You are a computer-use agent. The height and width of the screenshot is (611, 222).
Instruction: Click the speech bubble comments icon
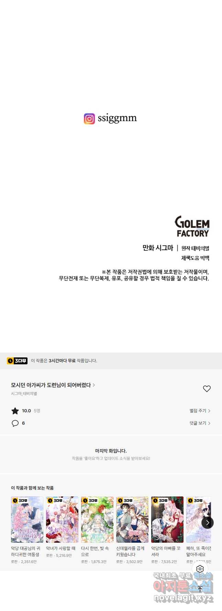pyautogui.click(x=15, y=423)
